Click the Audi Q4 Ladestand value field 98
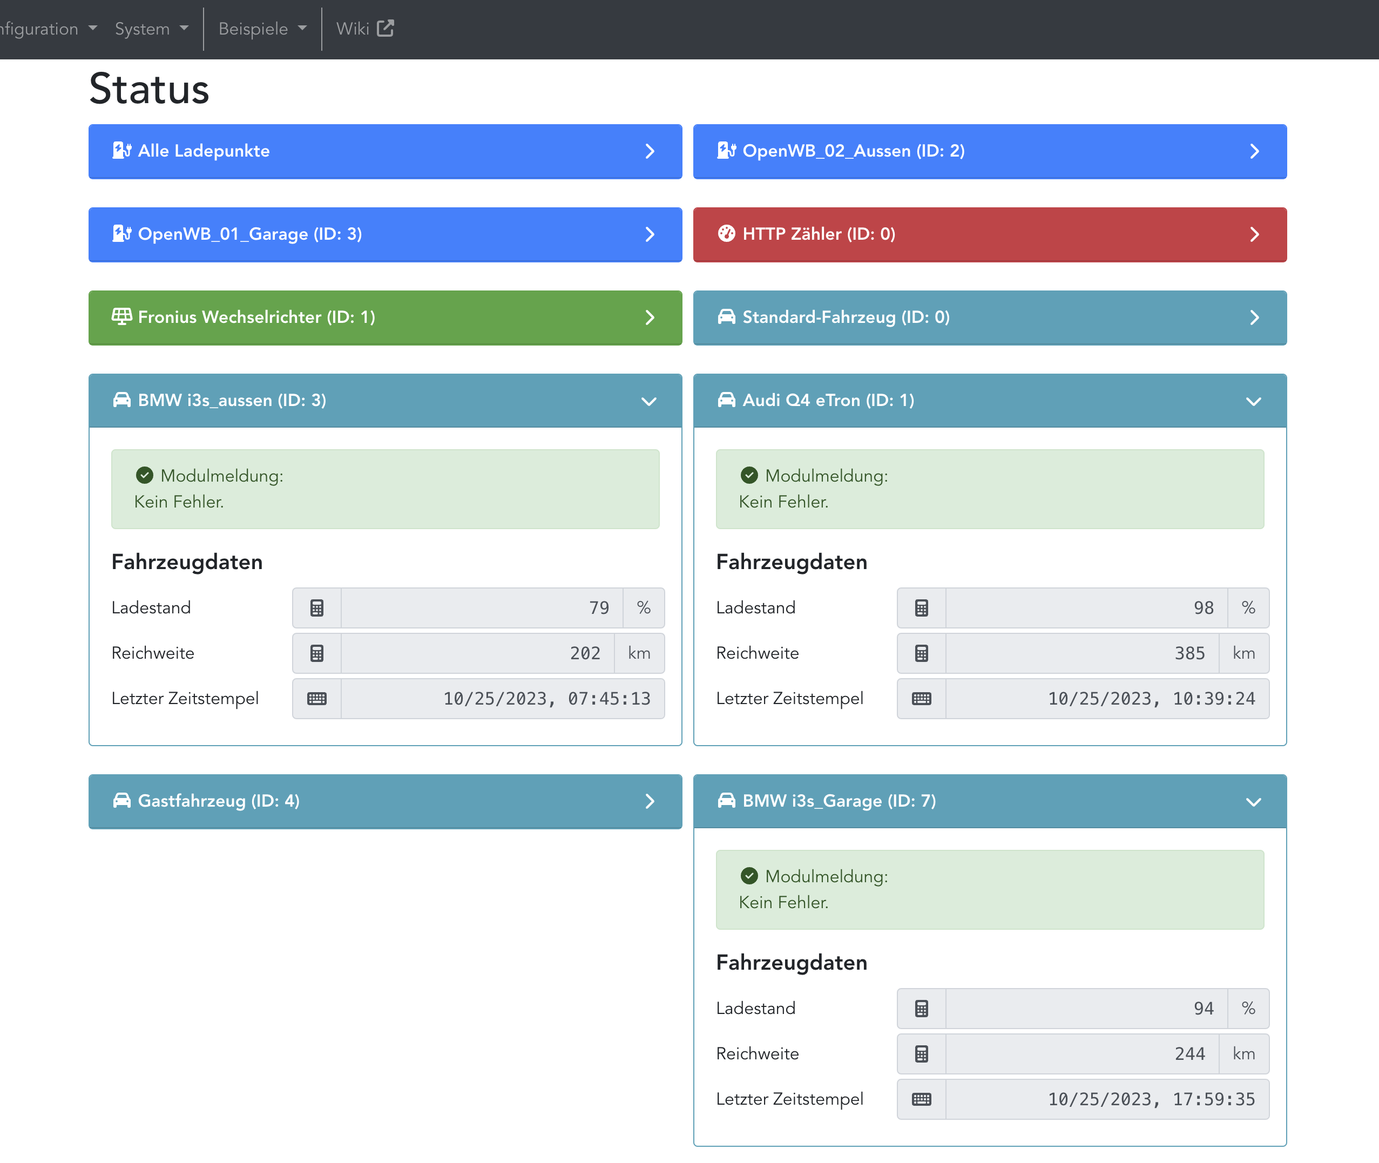The height and width of the screenshot is (1163, 1379). pos(1086,608)
